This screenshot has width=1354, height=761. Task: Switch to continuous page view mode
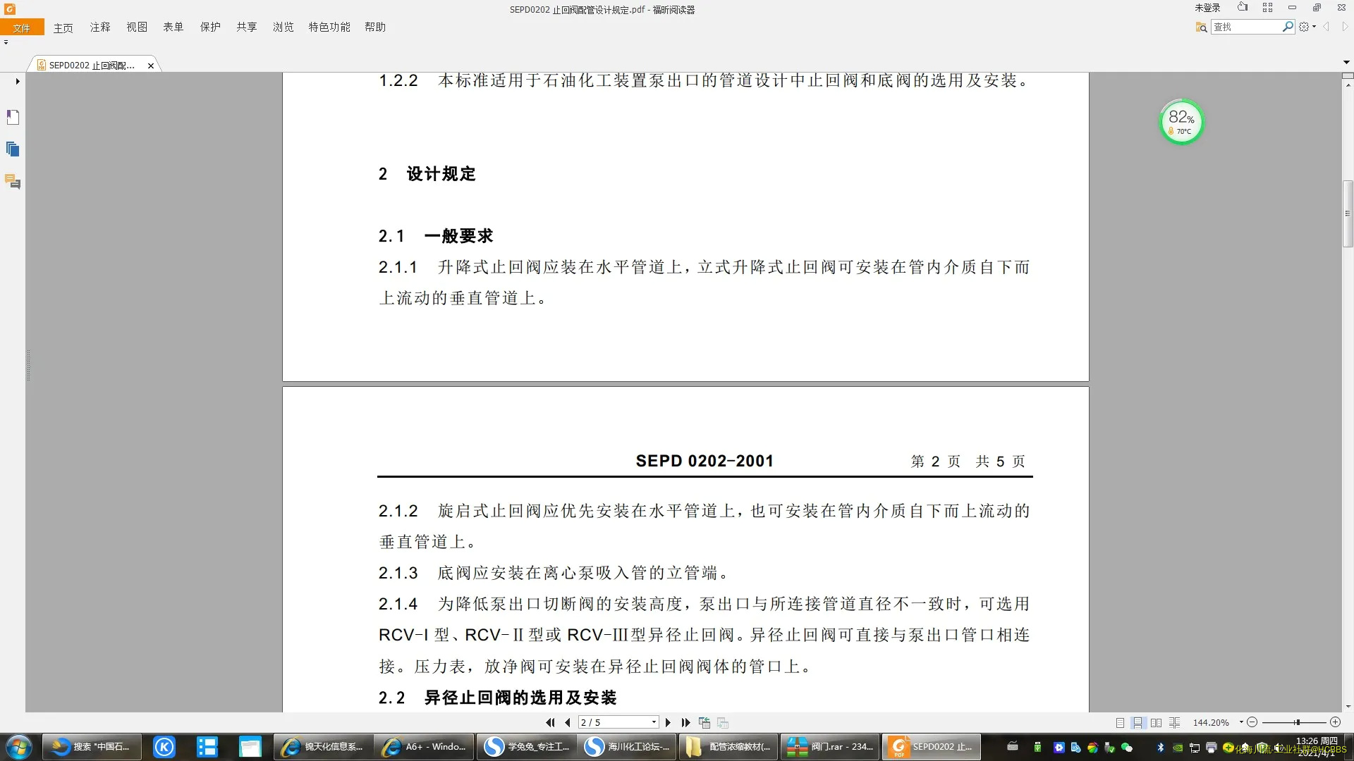[1138, 723]
